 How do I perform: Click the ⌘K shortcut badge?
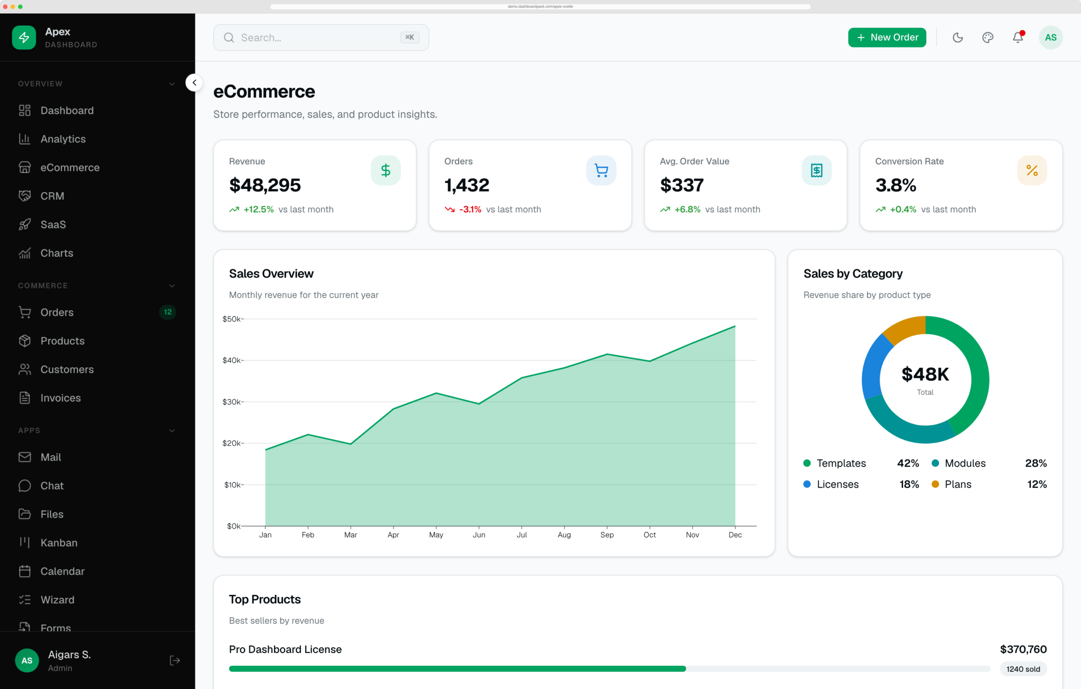pos(410,37)
